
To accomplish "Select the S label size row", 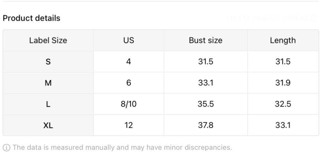I will [161, 62].
